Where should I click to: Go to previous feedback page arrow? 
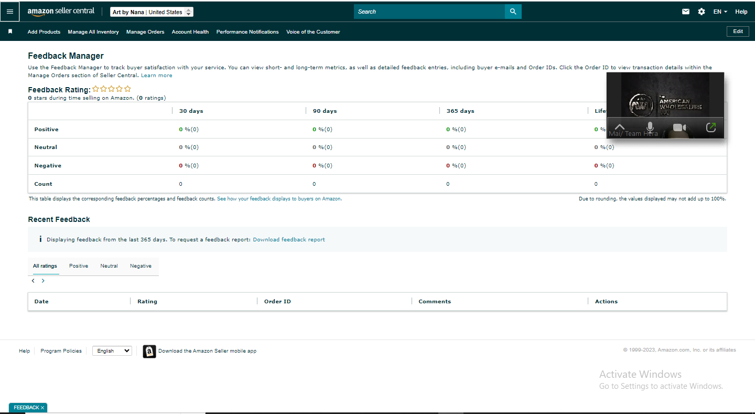coord(33,281)
